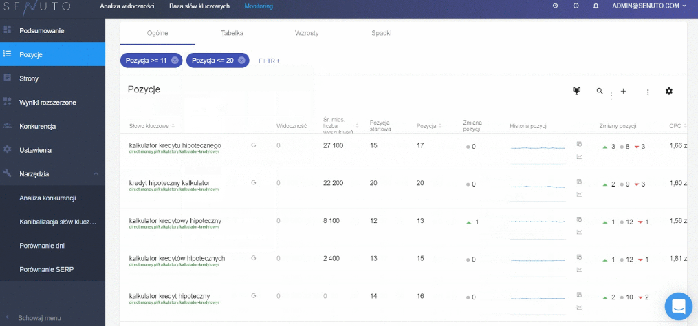Image resolution: width=698 pixels, height=327 pixels.
Task: Remove the 'Pozycja >= 11' filter
Action: [x=175, y=60]
